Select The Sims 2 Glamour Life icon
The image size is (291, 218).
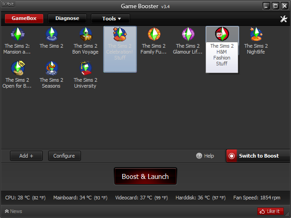(188, 35)
